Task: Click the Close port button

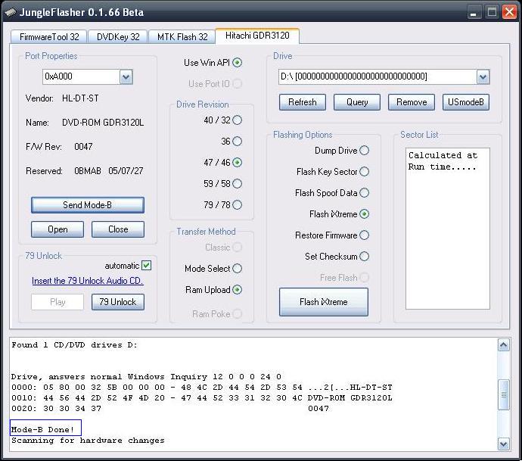Action: (x=118, y=229)
